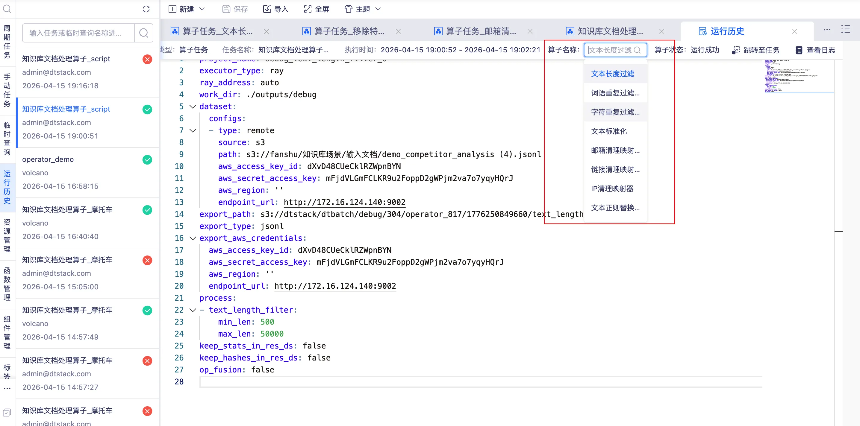This screenshot has width=860, height=426.
Task: Collapse export_aws_credentials block at line 16
Action: 193,238
